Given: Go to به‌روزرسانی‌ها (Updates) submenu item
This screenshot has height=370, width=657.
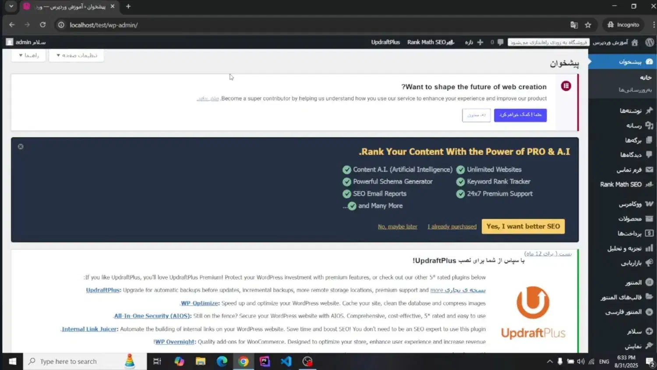Looking at the screenshot, I should click(635, 90).
